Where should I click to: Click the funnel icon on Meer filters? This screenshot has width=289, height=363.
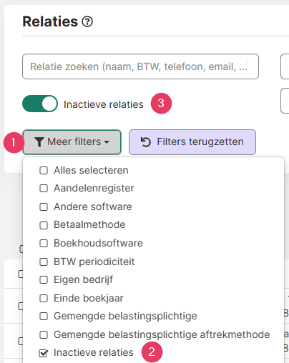[x=39, y=142]
